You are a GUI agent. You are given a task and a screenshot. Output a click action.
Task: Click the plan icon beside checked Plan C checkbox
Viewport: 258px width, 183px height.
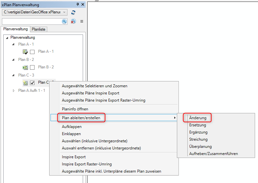(x=25, y=83)
